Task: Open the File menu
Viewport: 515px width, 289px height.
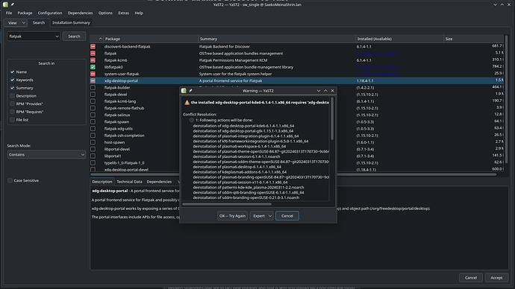Action: pos(9,13)
